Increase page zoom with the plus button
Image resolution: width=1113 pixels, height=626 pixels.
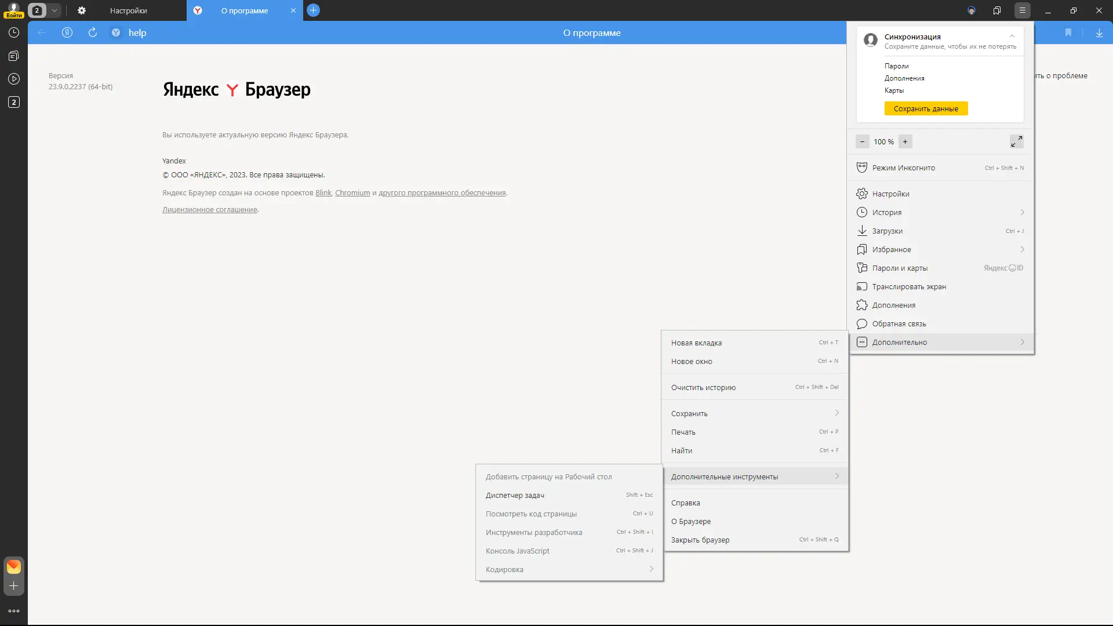(x=905, y=141)
